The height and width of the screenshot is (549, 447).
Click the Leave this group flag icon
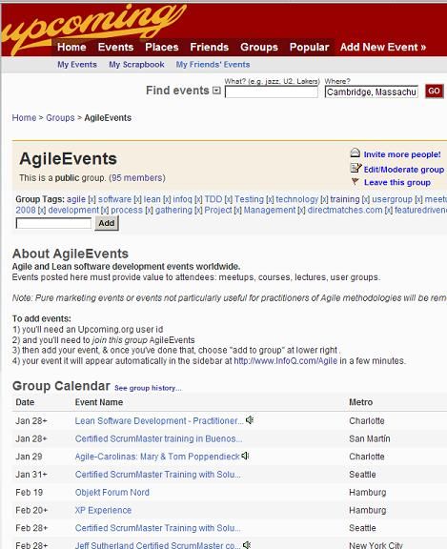(x=355, y=182)
